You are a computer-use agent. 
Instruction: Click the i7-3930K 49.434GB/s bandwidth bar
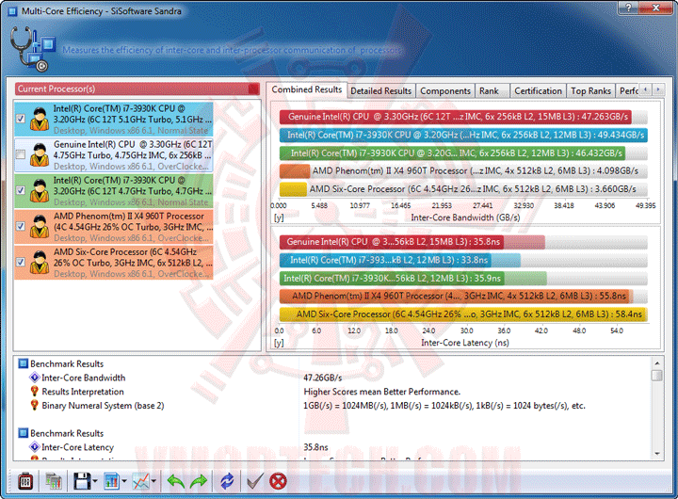463,135
